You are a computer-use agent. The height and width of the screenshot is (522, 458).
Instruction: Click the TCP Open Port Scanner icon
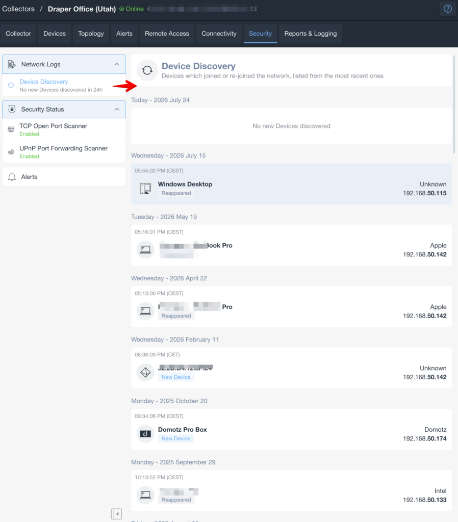point(11,129)
